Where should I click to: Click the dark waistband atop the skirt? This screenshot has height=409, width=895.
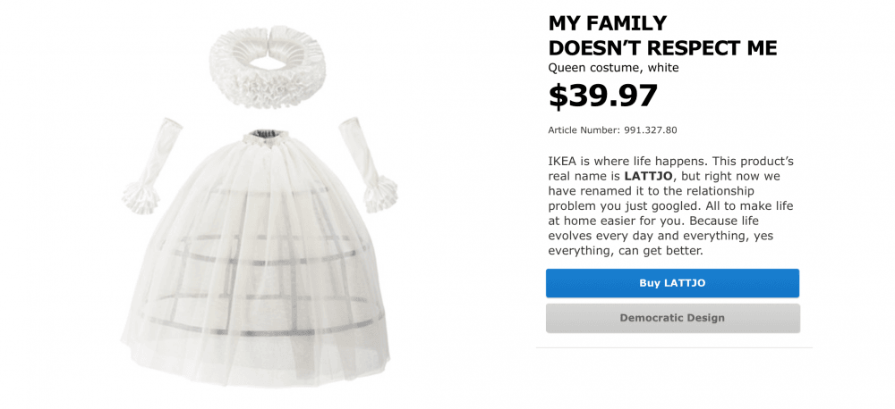tap(264, 134)
